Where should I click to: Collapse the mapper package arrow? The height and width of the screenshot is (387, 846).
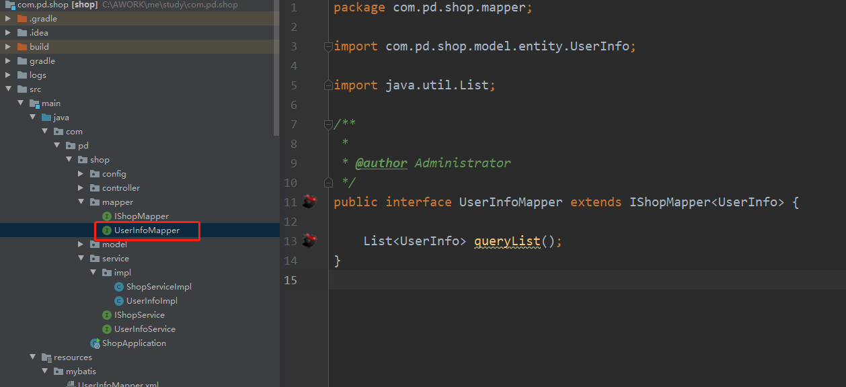[81, 202]
